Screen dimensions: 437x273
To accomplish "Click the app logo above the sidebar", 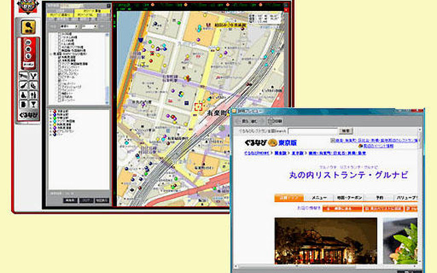I will tap(27, 6).
